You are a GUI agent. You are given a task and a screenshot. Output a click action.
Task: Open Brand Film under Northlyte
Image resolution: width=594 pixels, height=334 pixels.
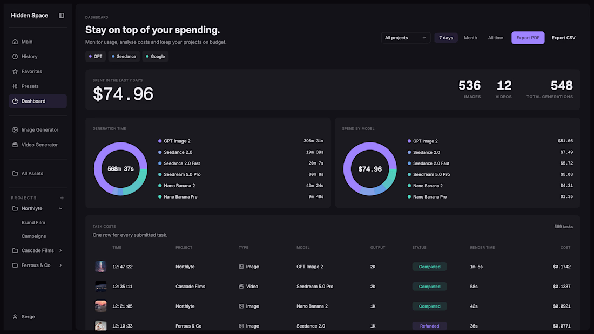(33, 223)
